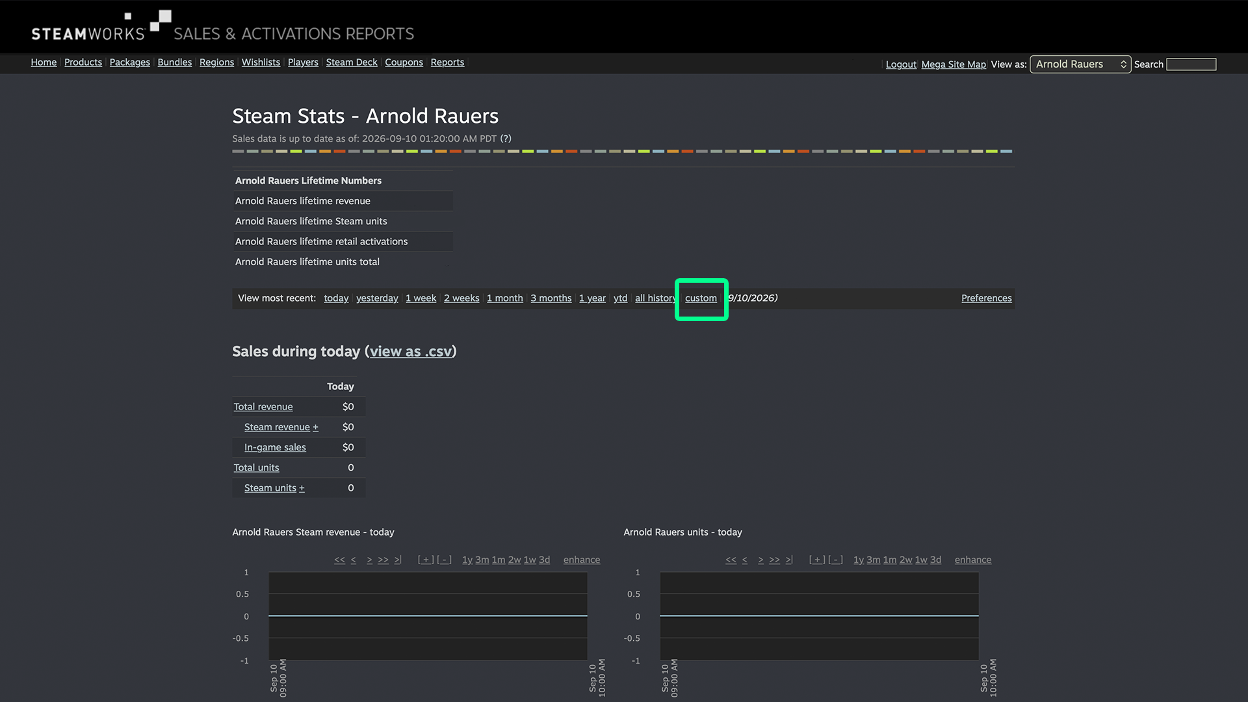Step forward (>) on revenue chart
Viewport: 1248px width, 702px height.
point(369,560)
